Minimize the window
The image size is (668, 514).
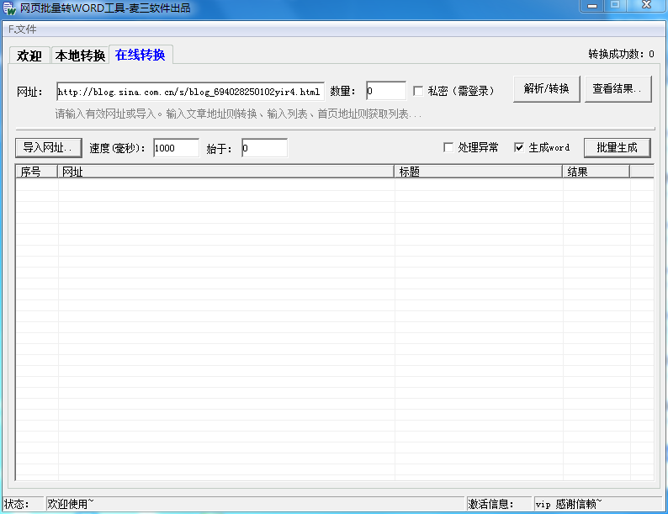coord(592,6)
